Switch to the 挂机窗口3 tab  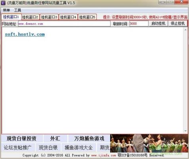click(49, 17)
